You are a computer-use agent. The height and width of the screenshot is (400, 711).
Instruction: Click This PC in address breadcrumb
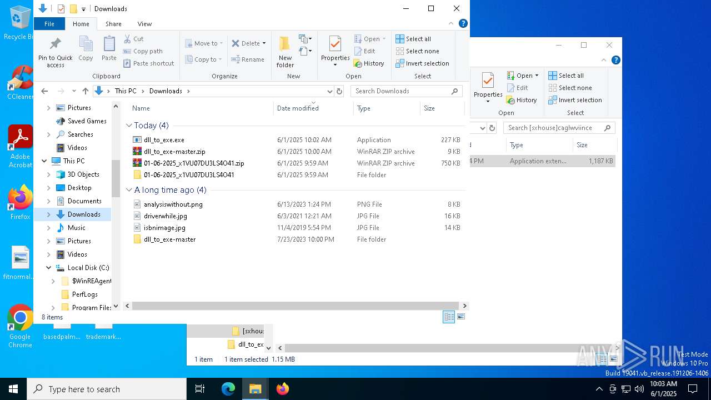(126, 91)
